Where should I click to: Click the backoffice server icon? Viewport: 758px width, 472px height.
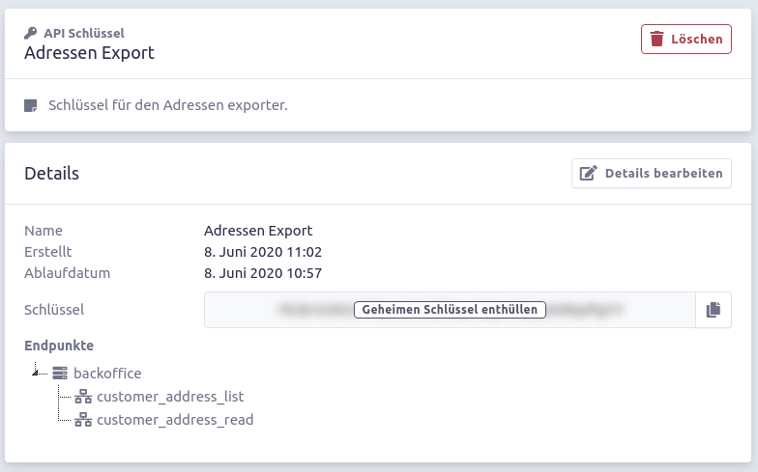pyautogui.click(x=60, y=373)
